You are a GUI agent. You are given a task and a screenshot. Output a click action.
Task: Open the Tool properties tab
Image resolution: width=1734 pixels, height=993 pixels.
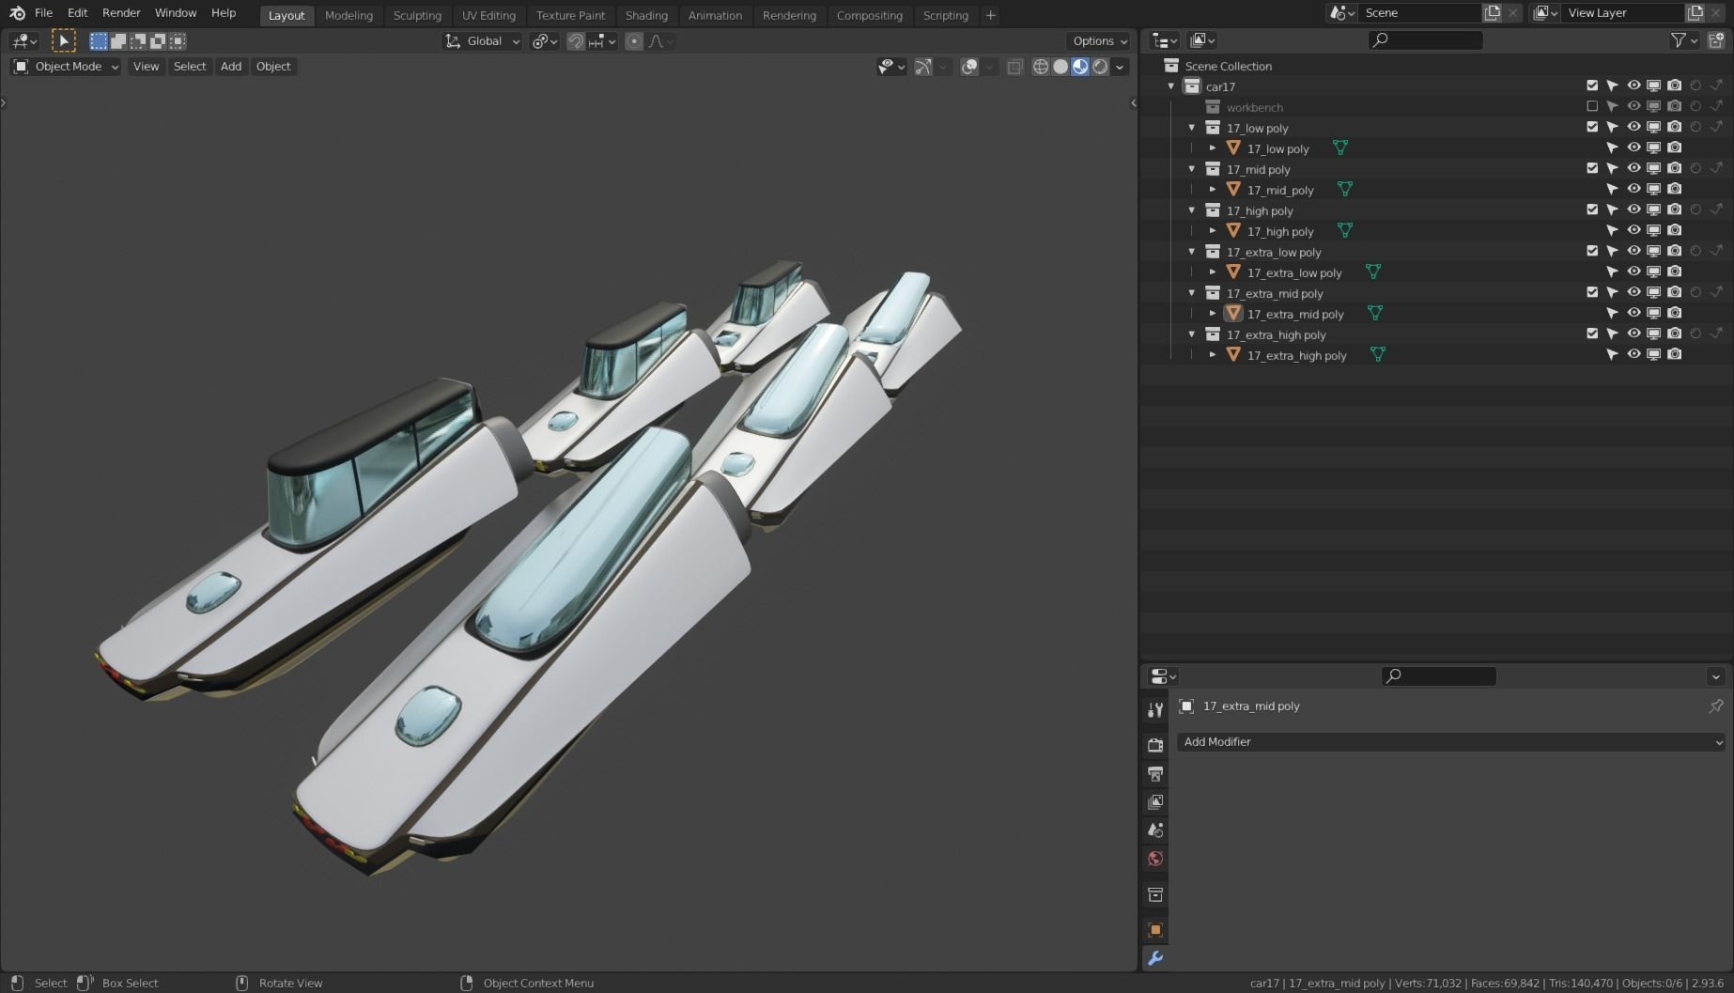tap(1155, 709)
